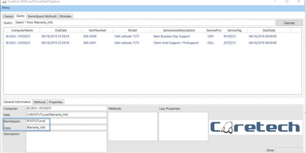Screen dimensions: 306x153
Task: Sort by ComputerName column header
Action: pyautogui.click(x=22, y=31)
